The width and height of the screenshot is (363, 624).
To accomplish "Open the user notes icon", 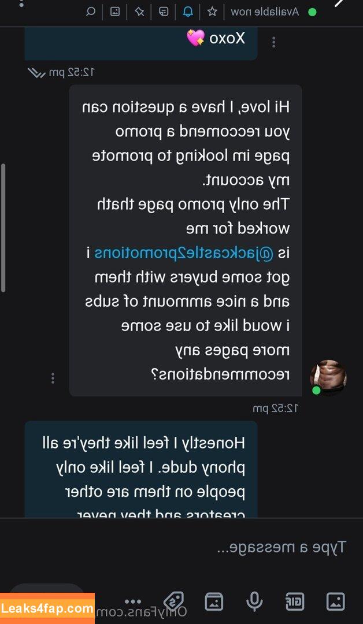I will coord(163,12).
